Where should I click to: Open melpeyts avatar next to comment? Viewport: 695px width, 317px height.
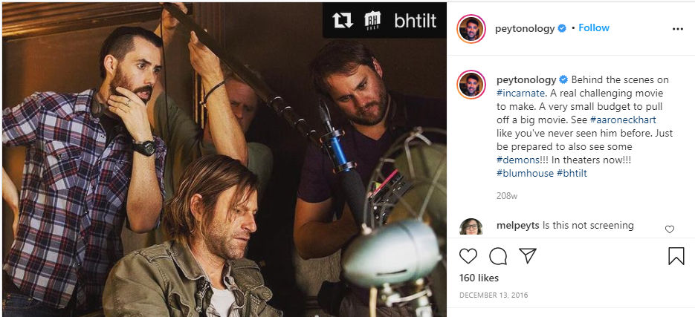click(471, 226)
